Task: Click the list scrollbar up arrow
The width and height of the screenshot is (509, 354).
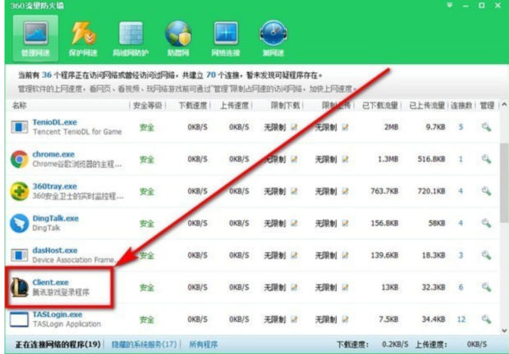Action: point(504,105)
